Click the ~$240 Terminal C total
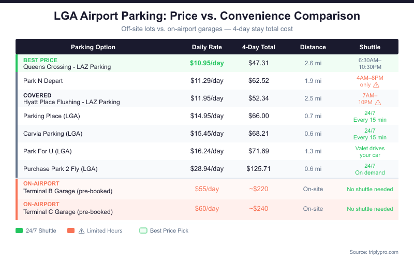414x259 pixels. pos(258,209)
